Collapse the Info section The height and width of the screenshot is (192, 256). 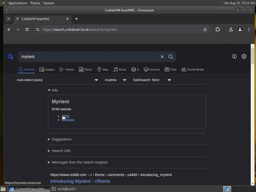(x=53, y=90)
